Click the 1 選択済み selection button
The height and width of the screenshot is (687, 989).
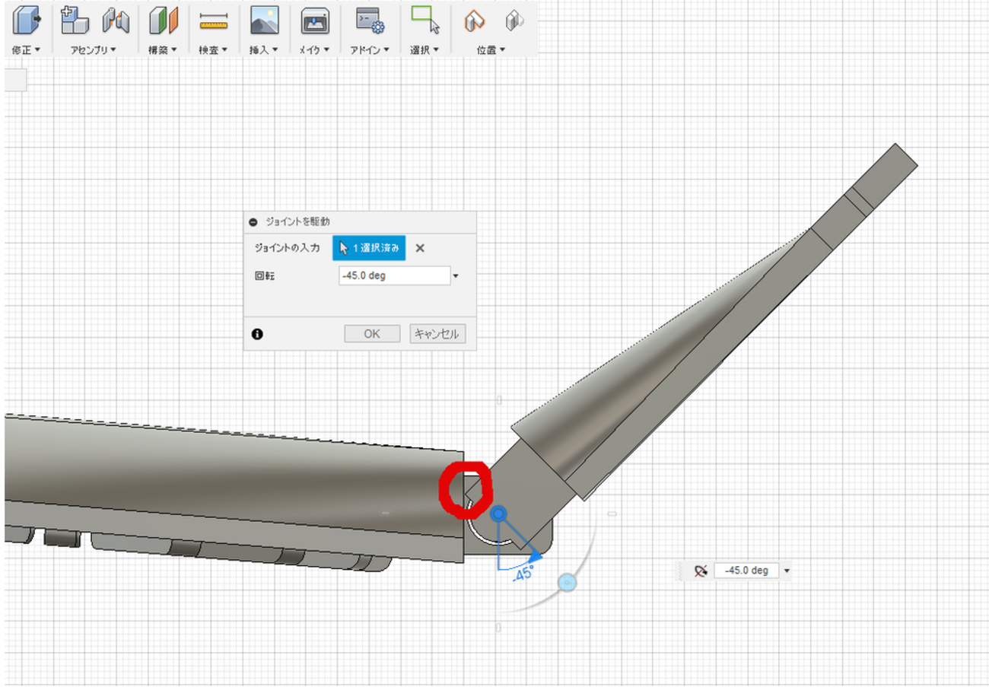point(369,248)
